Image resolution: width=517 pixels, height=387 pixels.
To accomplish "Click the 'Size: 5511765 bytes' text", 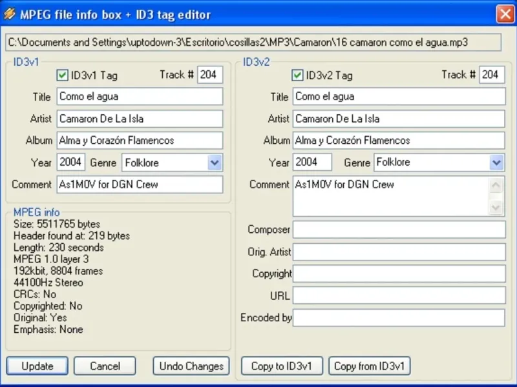I will point(57,224).
